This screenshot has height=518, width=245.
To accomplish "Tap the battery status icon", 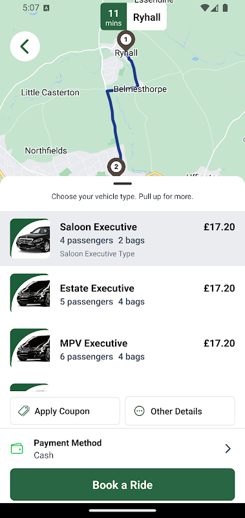I will pos(225,8).
